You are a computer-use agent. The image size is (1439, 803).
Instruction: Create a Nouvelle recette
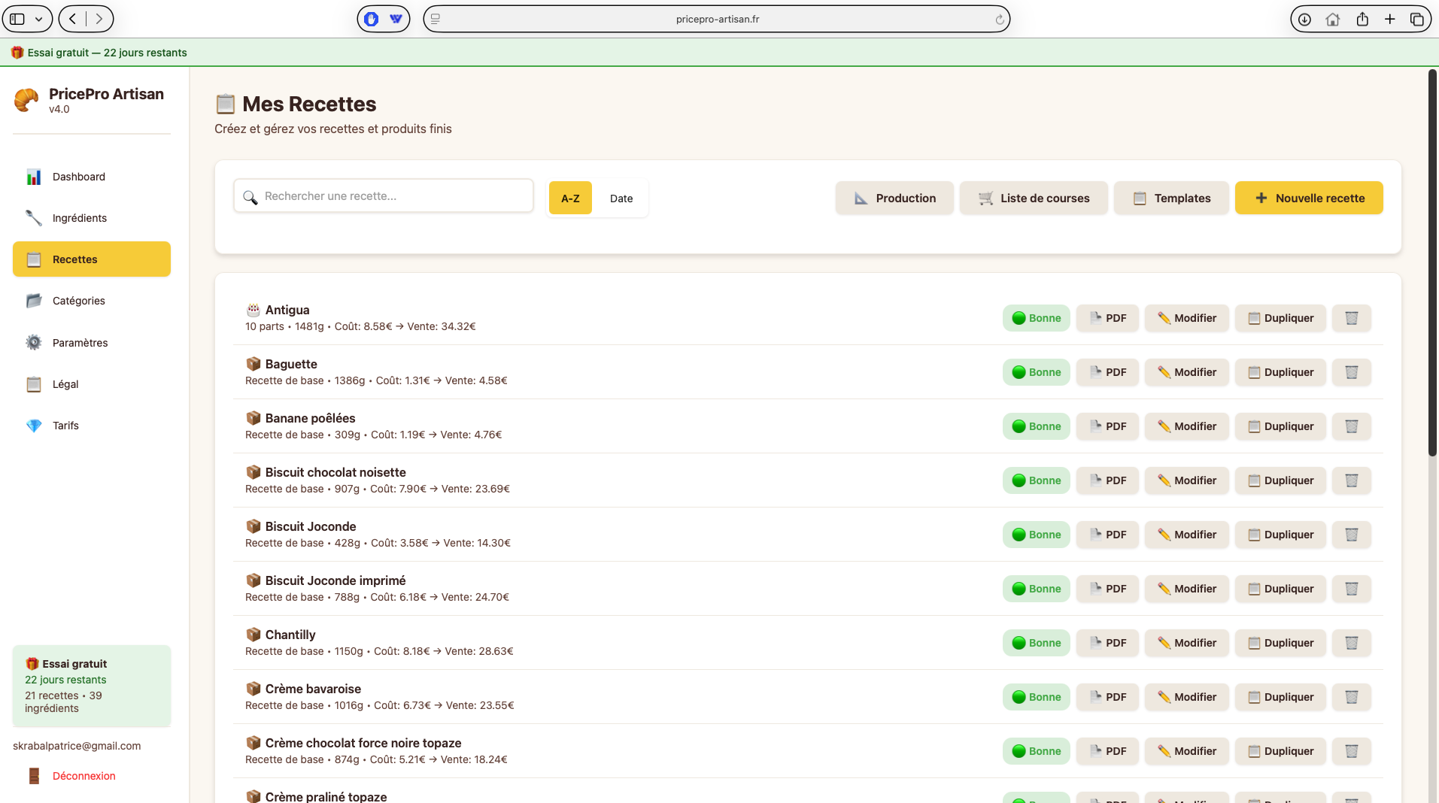[x=1309, y=198]
